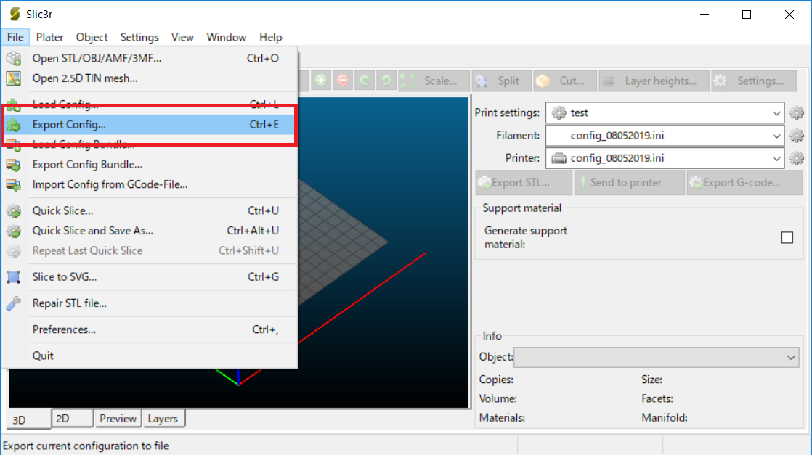
Task: Click the red minus Fewer copies toolbar icon
Action: (343, 81)
